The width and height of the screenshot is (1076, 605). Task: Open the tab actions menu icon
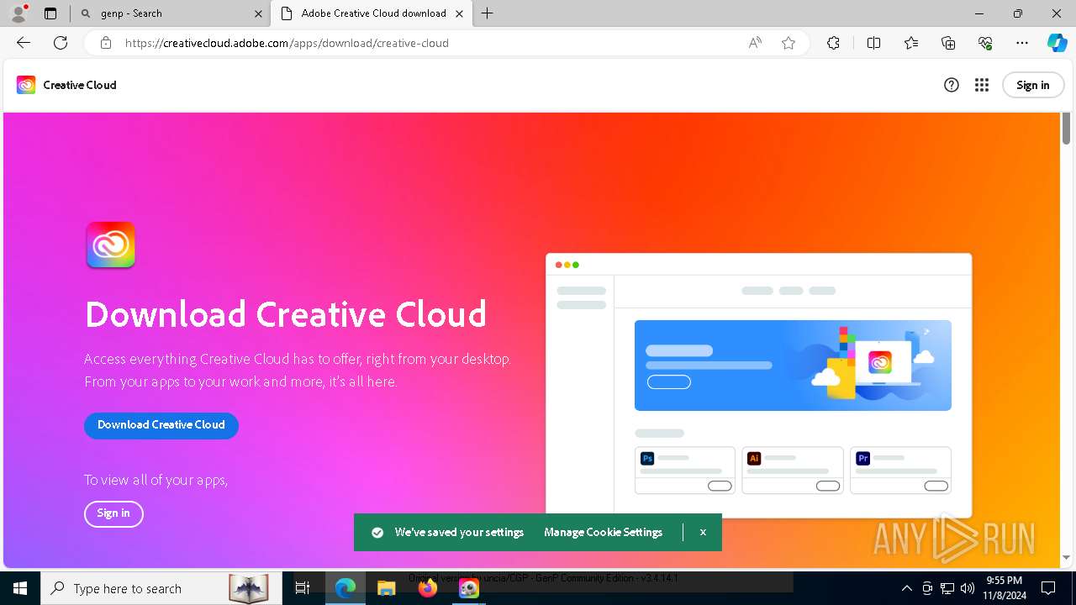(50, 13)
